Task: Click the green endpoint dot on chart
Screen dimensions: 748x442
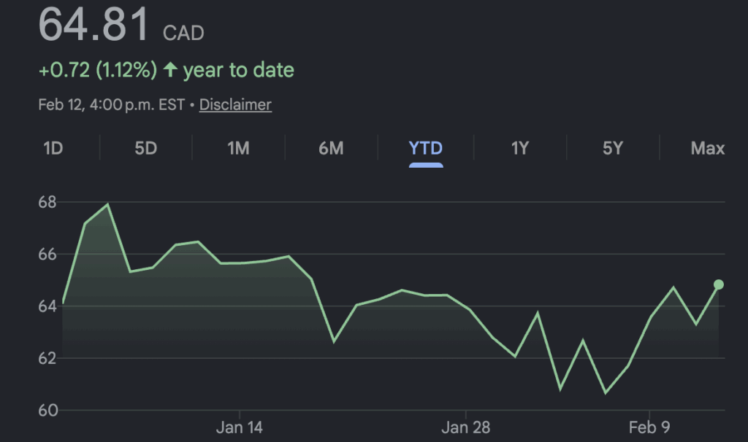Action: click(x=719, y=284)
